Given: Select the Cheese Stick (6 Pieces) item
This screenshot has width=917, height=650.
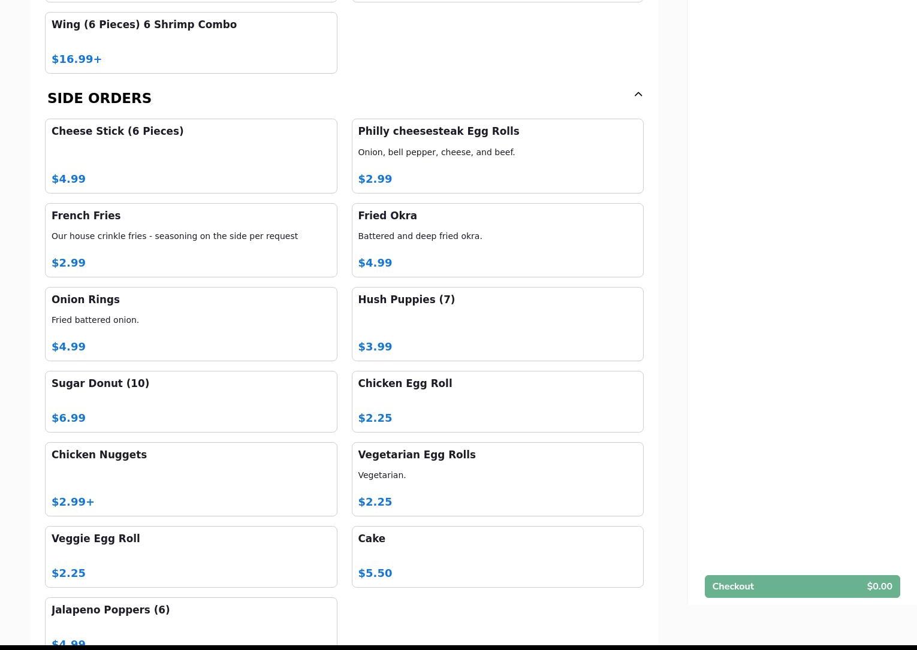Looking at the screenshot, I should pos(191,156).
